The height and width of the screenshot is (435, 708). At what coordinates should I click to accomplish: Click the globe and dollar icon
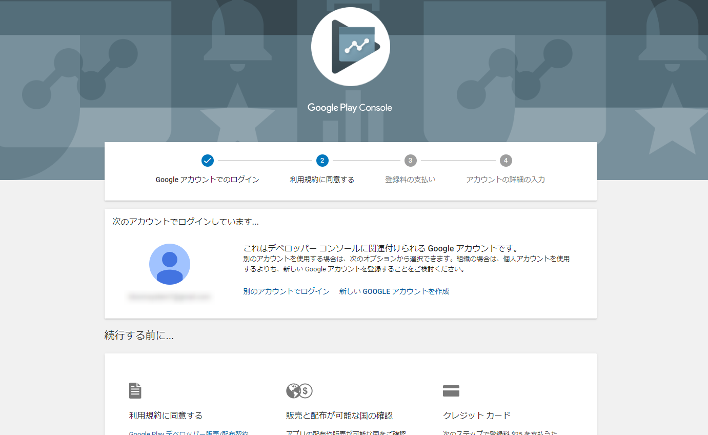[299, 391]
